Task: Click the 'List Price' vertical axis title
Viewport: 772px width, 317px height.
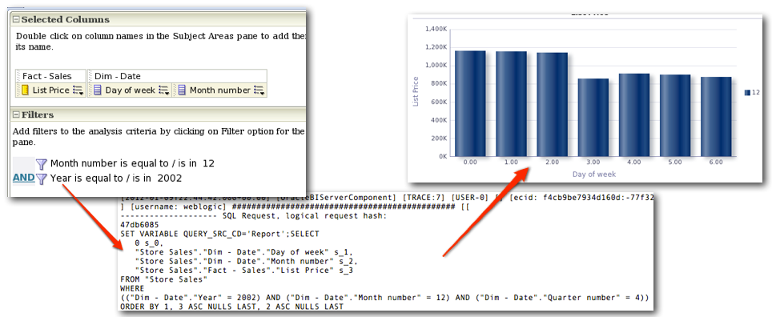Action: (x=416, y=91)
